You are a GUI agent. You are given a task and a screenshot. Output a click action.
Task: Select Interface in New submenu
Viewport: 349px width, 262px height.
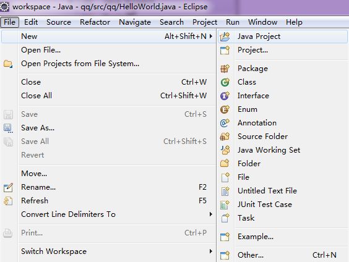(283, 96)
